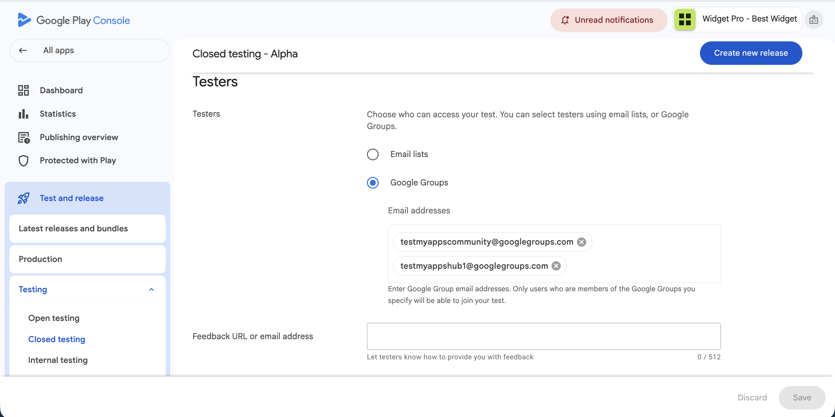
Task: Remove testmyappscommunity@googlegroups.com chip
Action: (582, 242)
